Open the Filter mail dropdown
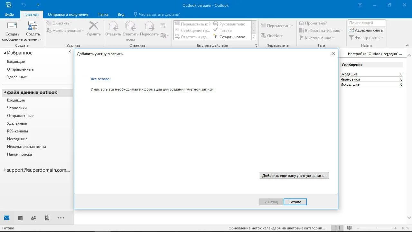412x232 pixels. (366, 38)
